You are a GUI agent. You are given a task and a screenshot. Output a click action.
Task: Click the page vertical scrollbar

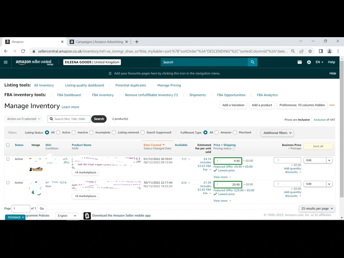point(342,129)
